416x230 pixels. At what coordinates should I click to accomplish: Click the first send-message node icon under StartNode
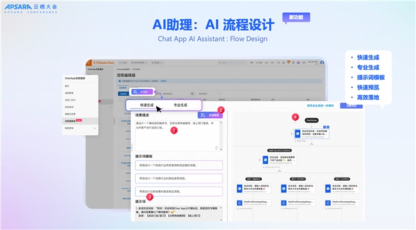pyautogui.click(x=298, y=134)
